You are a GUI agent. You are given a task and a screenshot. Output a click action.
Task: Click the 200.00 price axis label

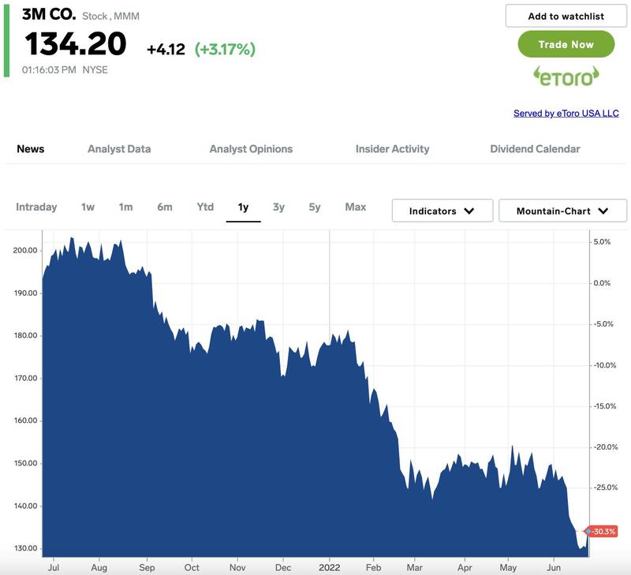click(x=25, y=250)
